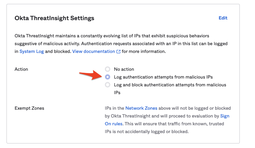Click Edit for ThreatInsight Settings

223,18
